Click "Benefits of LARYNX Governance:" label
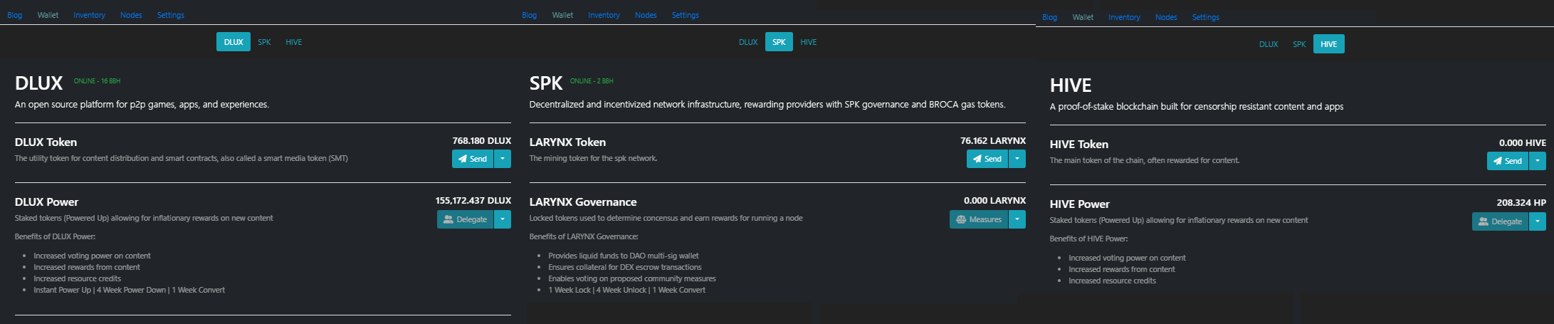 (x=584, y=236)
